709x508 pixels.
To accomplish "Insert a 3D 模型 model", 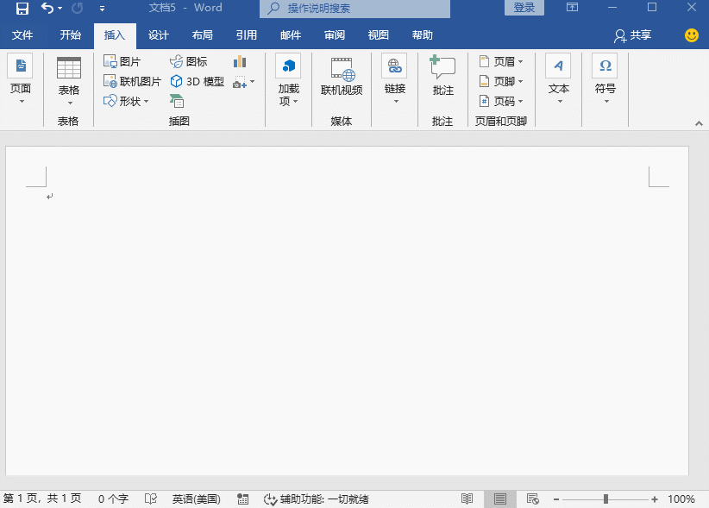I will (x=197, y=82).
